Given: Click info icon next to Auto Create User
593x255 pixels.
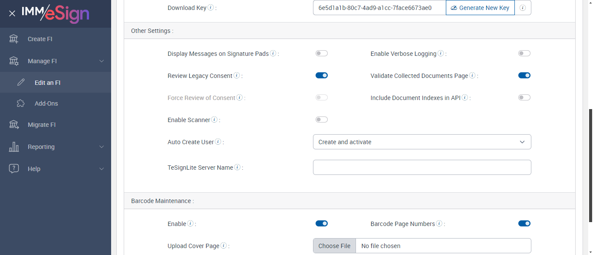Looking at the screenshot, I should (218, 142).
